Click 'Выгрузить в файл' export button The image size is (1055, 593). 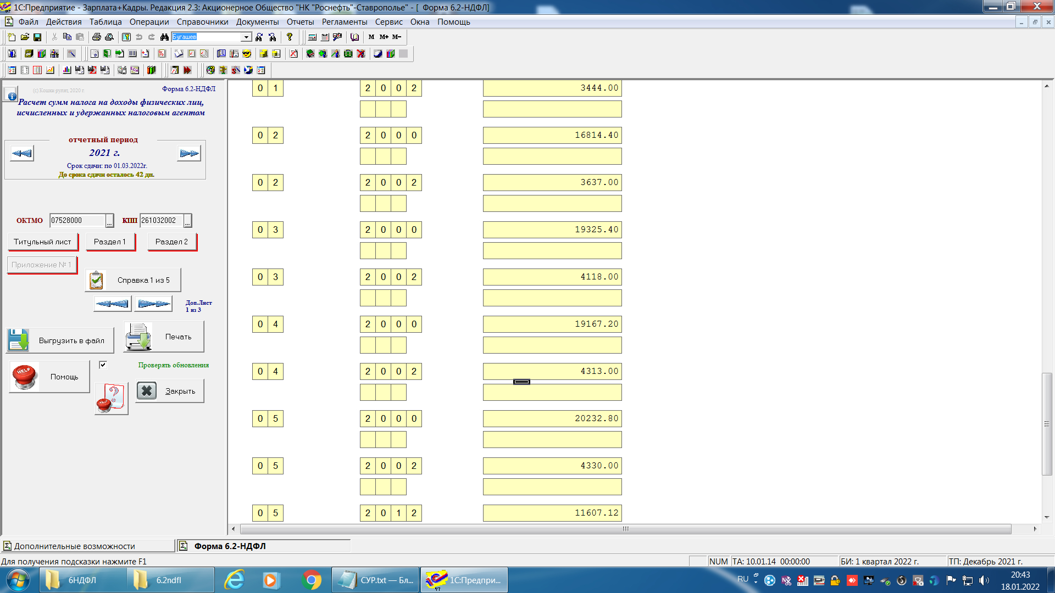[60, 340]
